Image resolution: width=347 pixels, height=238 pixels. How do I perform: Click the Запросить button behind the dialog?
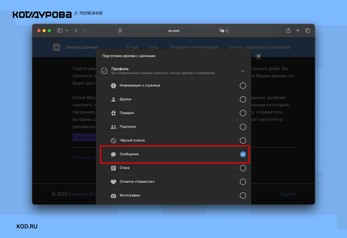pyautogui.click(x=84, y=137)
